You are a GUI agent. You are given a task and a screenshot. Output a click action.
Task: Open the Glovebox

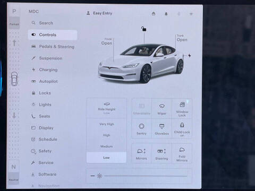(x=162, y=128)
